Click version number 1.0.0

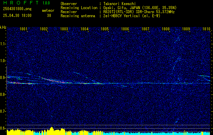pyautogui.click(x=46, y=3)
